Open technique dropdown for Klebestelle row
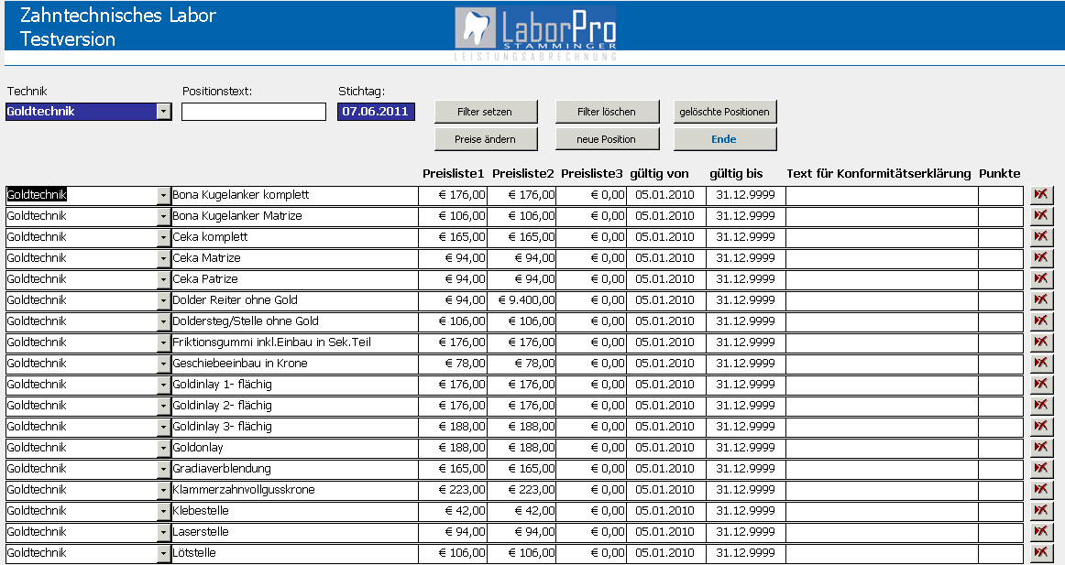 tap(164, 511)
